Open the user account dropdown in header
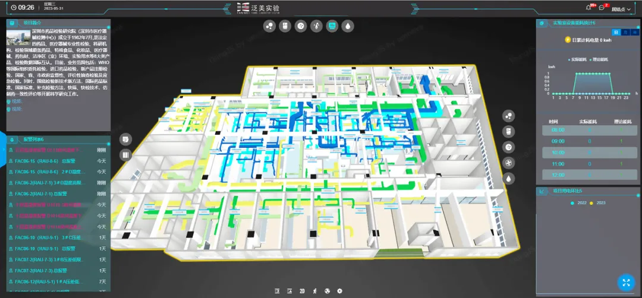The height and width of the screenshot is (298, 642). [x=622, y=9]
